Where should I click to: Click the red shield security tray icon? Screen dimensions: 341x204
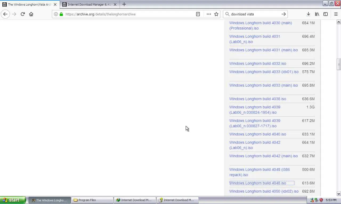click(321, 200)
